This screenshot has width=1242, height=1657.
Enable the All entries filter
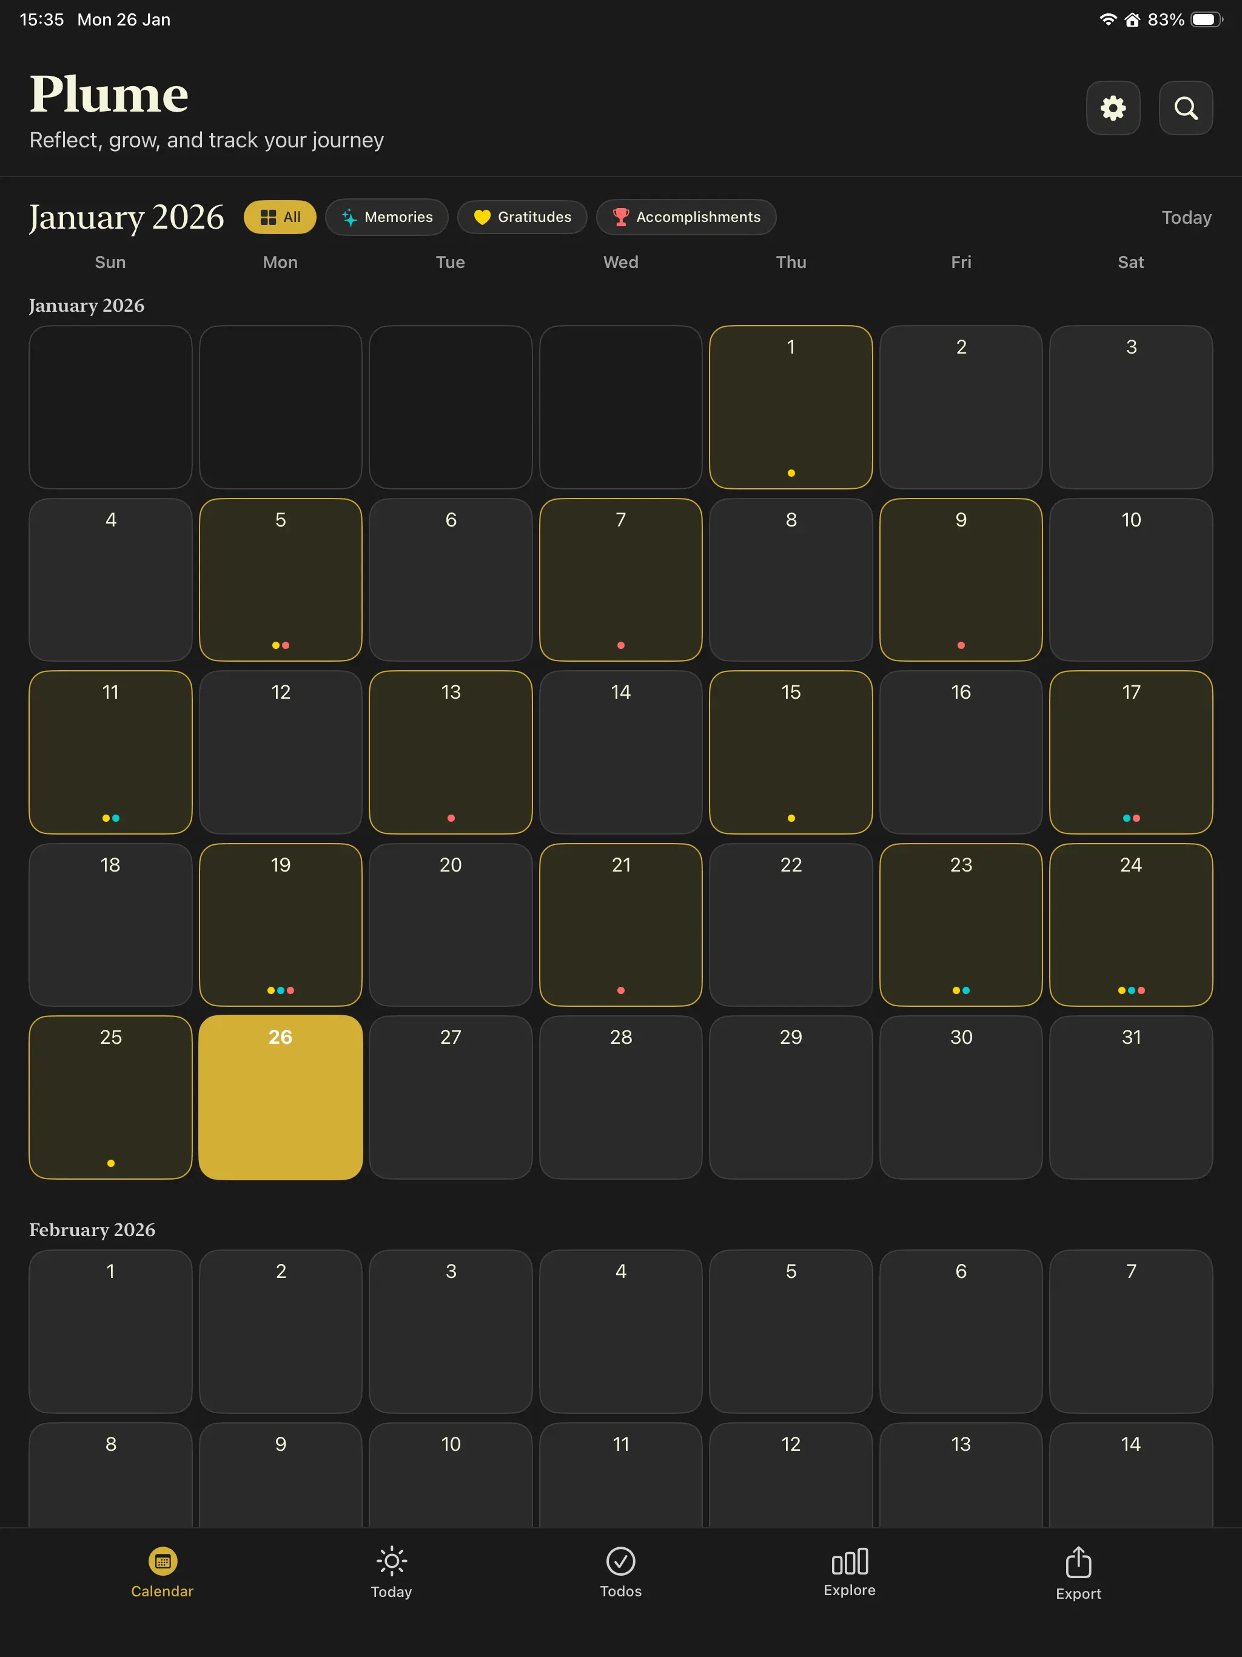280,217
